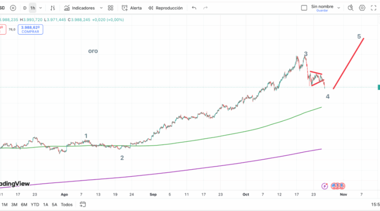Image resolution: width=380 pixels, height=211 pixels.
Task: Create an alert with the Alerta button
Action: (132, 8)
